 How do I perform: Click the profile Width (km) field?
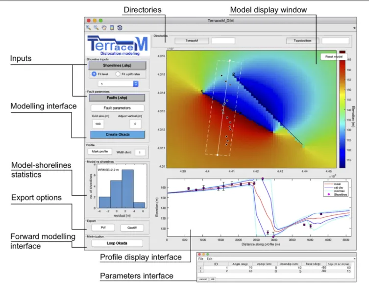[x=140, y=153]
